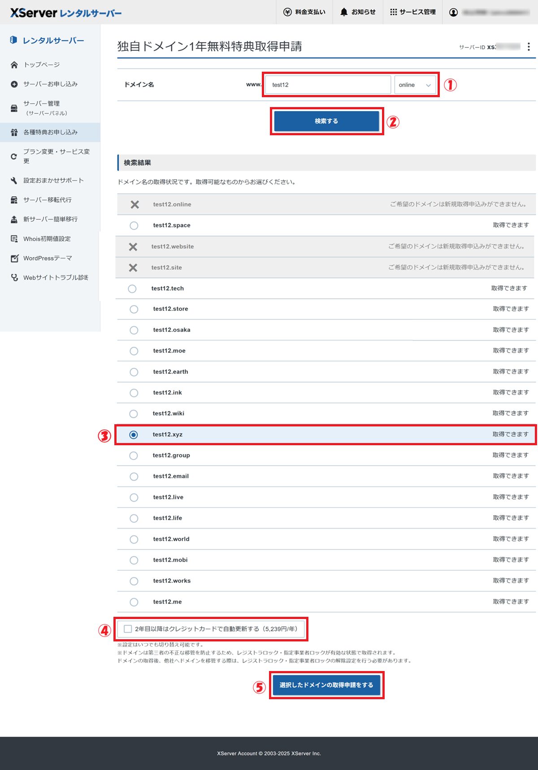Select the test12.space radio button
Viewport: 538px width, 770px height.
tap(134, 226)
